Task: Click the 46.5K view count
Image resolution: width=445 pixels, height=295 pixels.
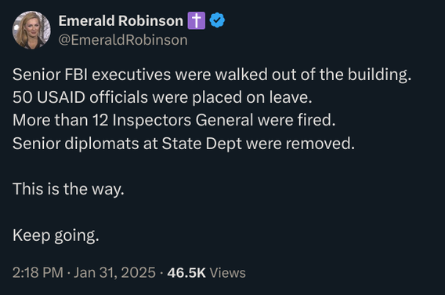Action: click(x=186, y=272)
